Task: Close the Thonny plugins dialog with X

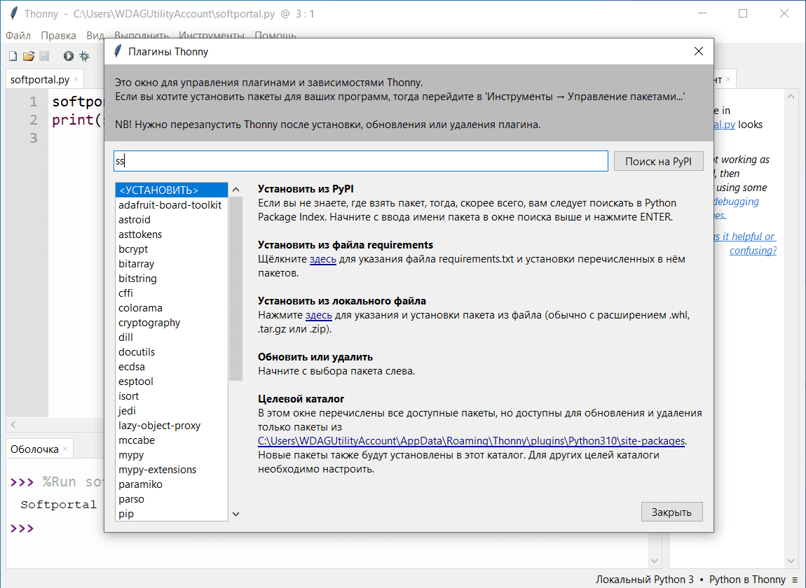Action: [699, 51]
